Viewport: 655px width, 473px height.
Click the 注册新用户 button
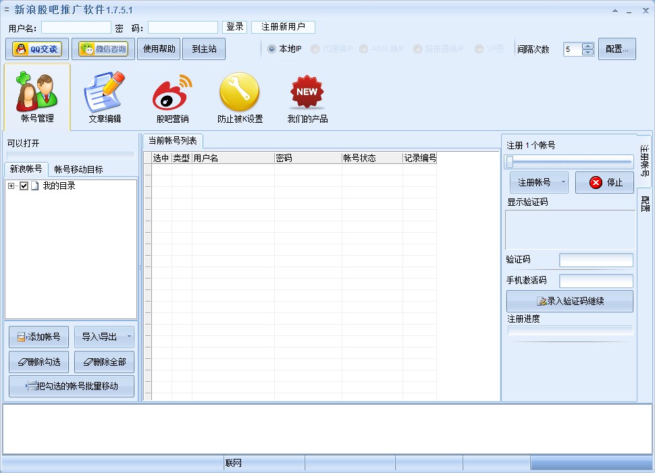[x=283, y=27]
